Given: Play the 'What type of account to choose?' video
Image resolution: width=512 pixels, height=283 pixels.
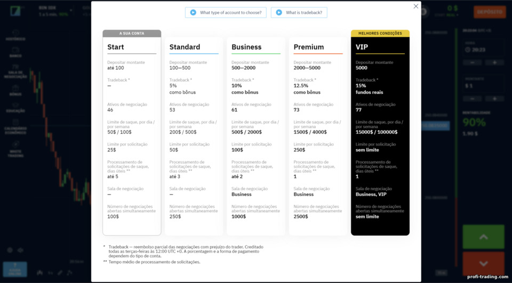Looking at the screenshot, I should coord(226,12).
